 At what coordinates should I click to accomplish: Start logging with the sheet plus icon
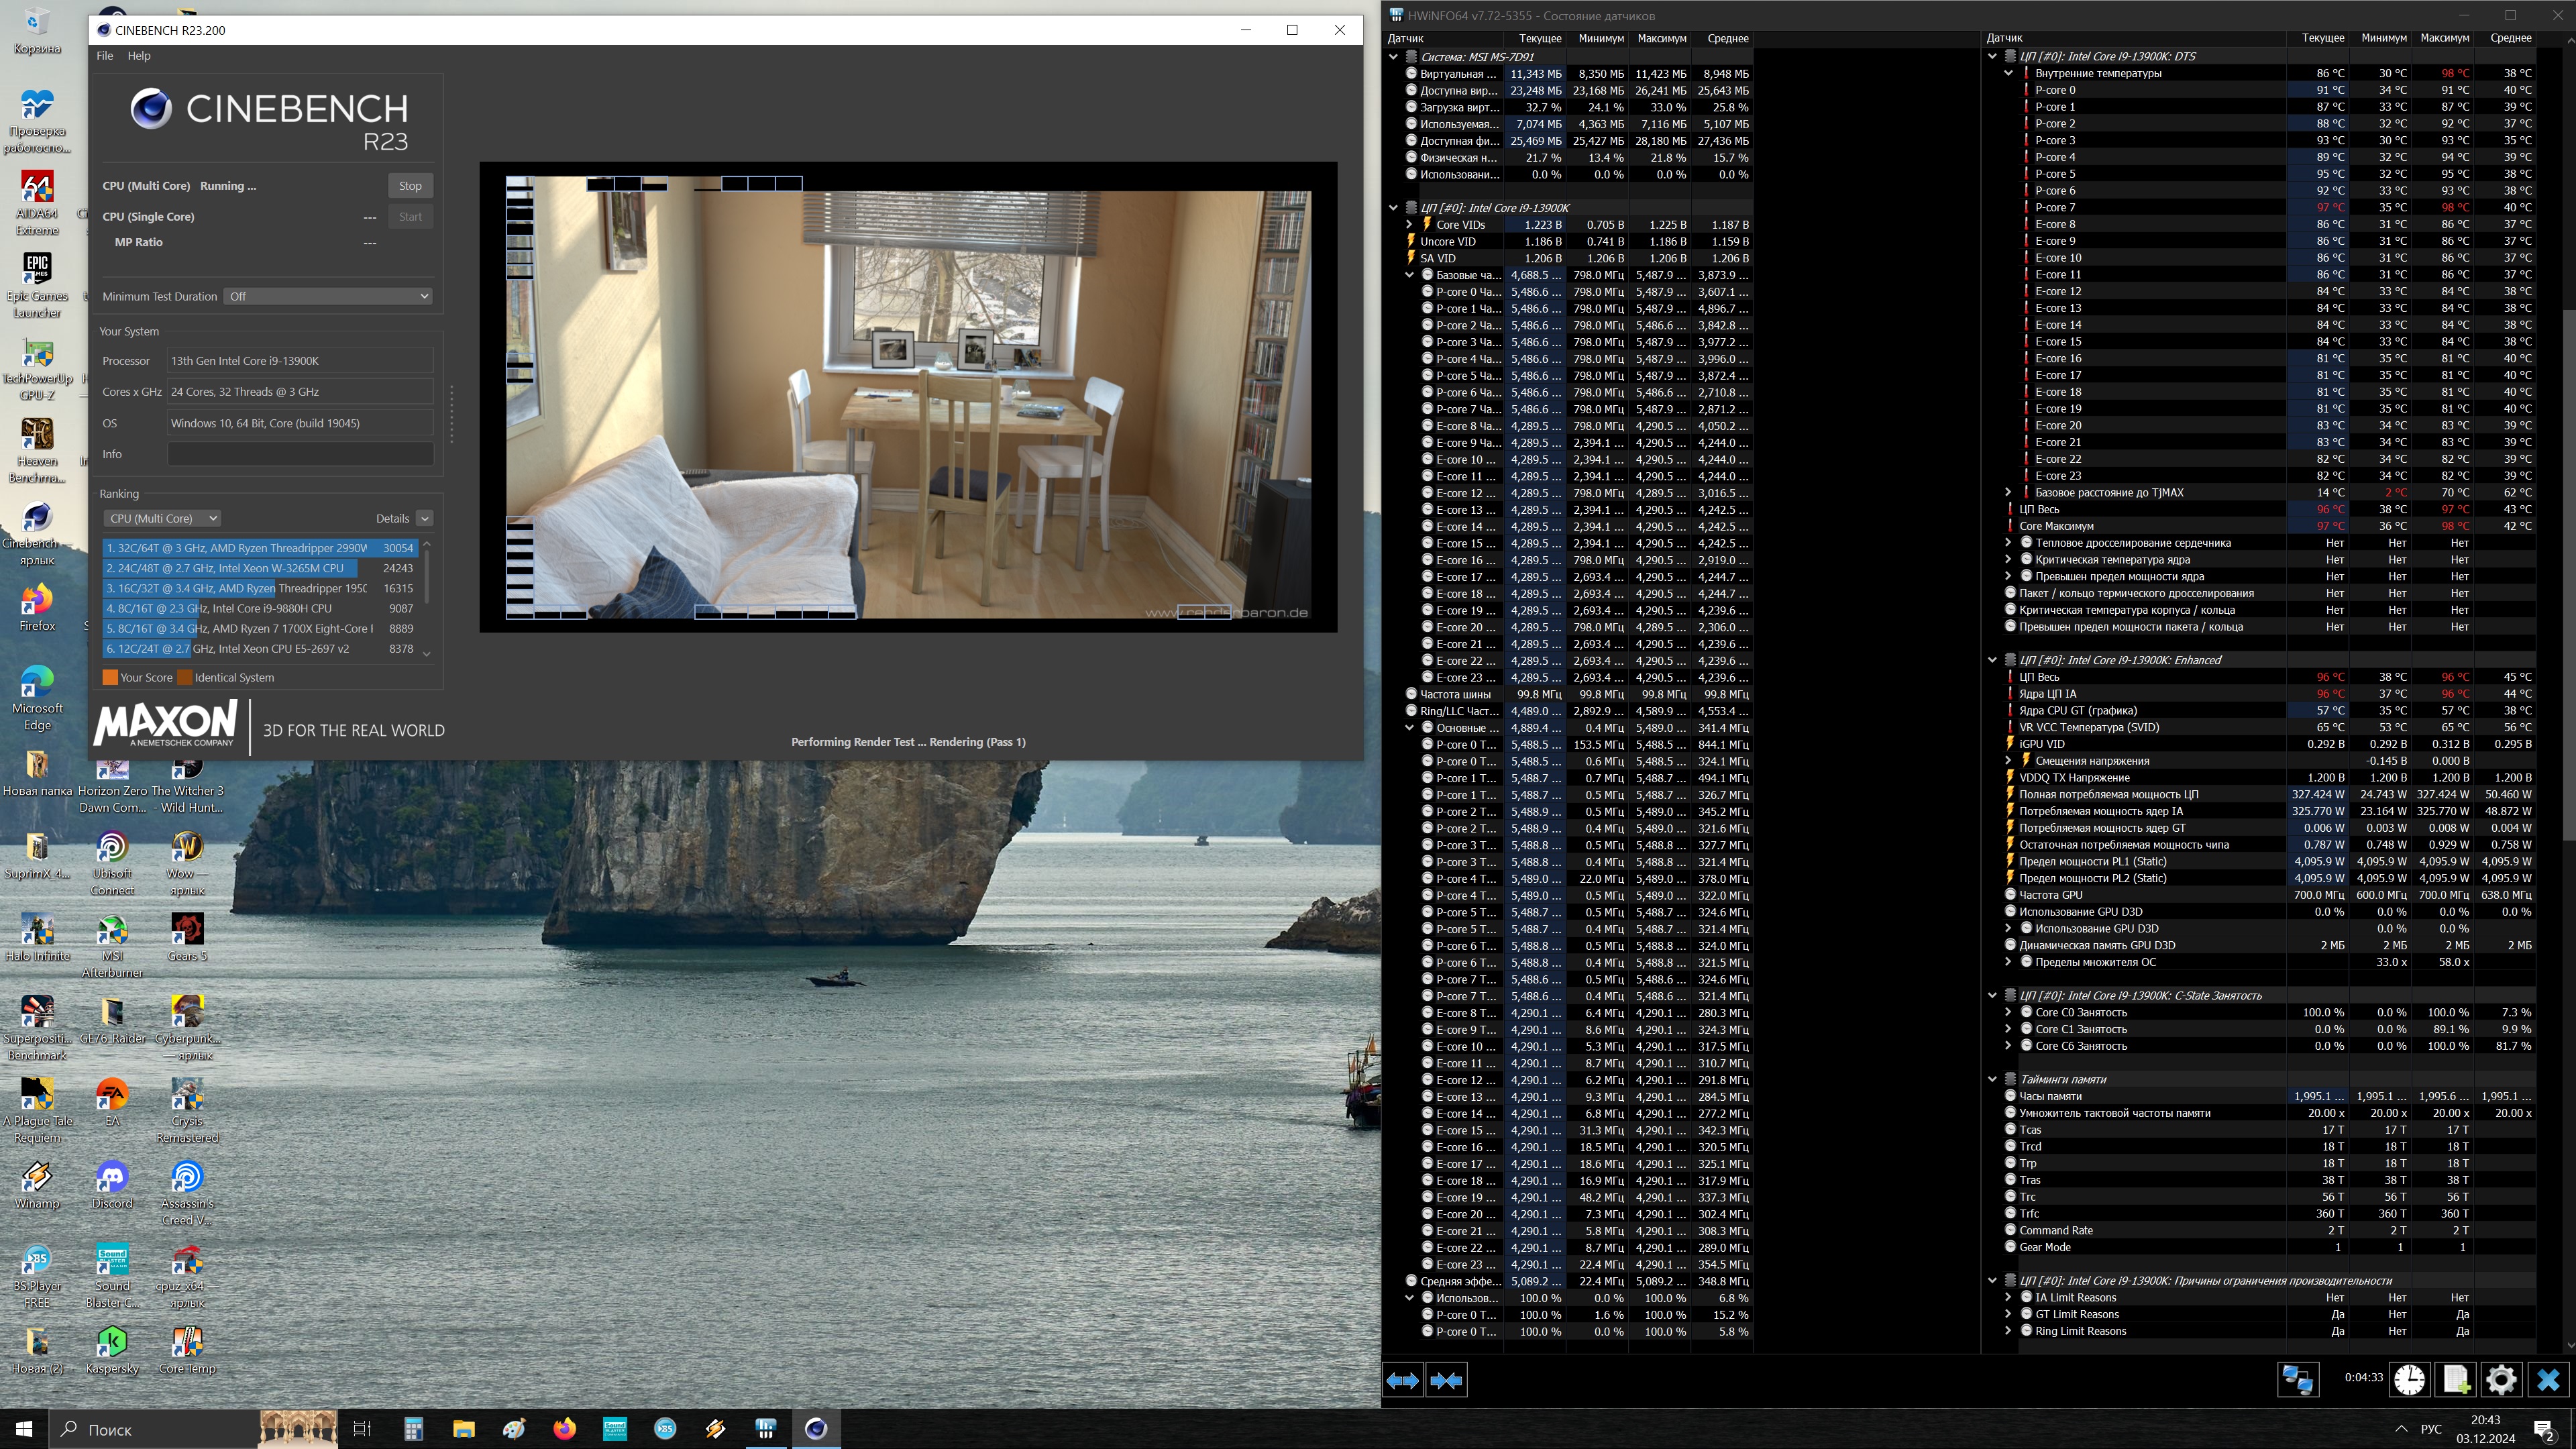[2456, 1380]
